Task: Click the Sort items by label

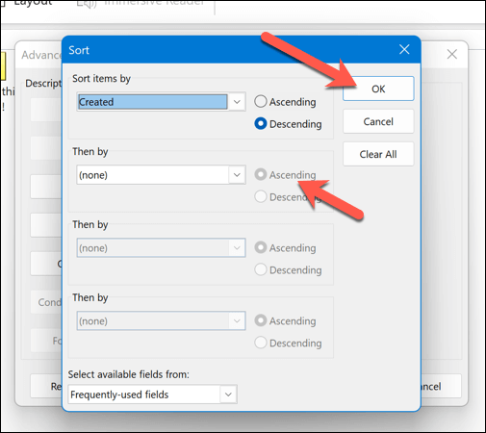Action: click(x=101, y=79)
